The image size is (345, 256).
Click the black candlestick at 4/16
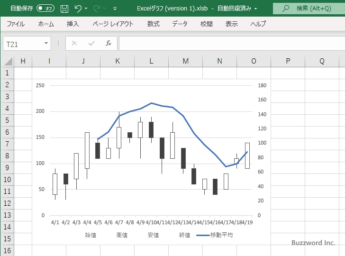(215, 187)
